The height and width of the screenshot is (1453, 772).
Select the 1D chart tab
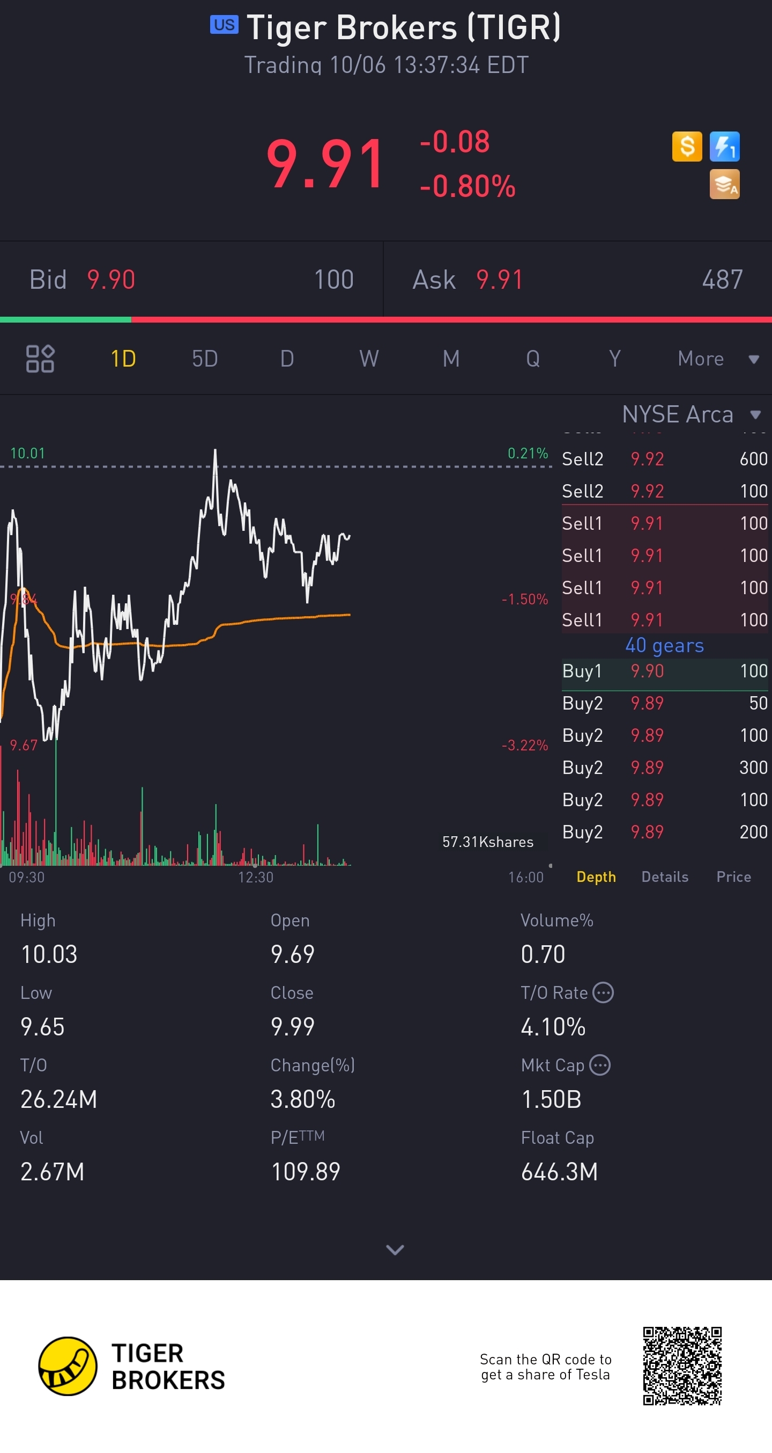(x=123, y=359)
